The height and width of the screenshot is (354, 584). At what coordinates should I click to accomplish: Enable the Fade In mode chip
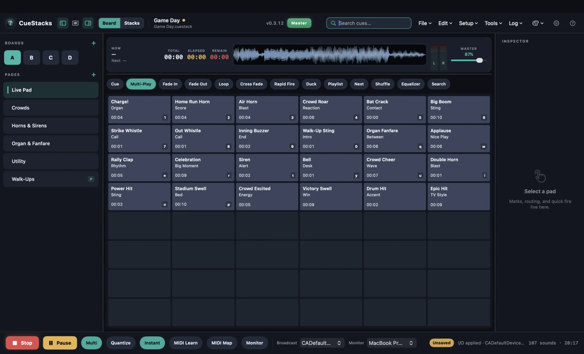tap(170, 84)
